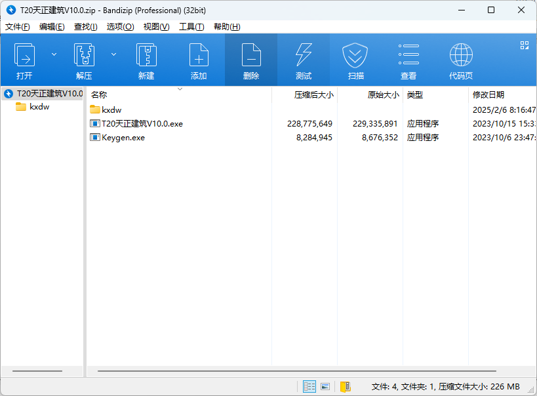The height and width of the screenshot is (396, 537).
Task: Switch to detailed list view in status bar
Action: [309, 386]
